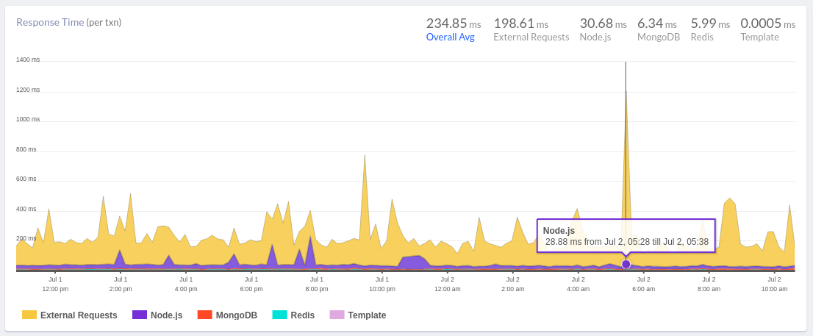The image size is (813, 336).
Task: Click the 1200 ms y-axis label
Action: (x=28, y=90)
